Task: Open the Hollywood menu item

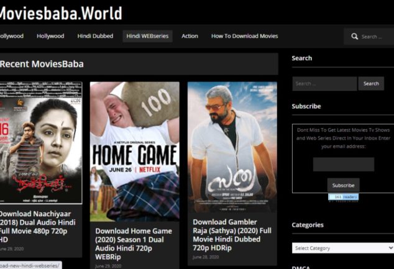Action: click(x=50, y=36)
